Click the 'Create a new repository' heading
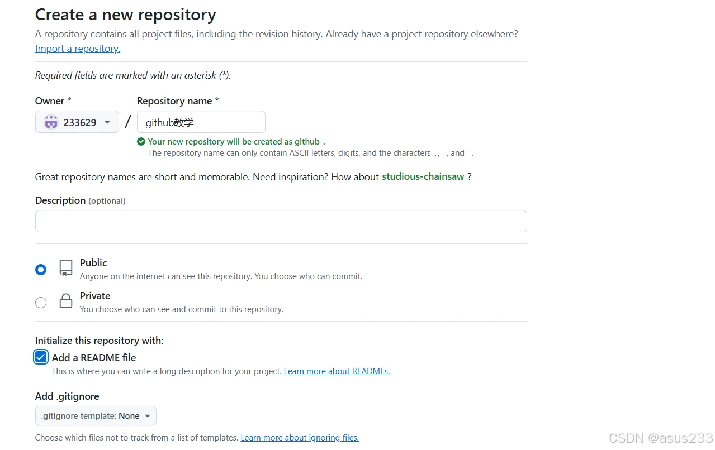Viewport: 715px width, 450px height. pyautogui.click(x=126, y=15)
